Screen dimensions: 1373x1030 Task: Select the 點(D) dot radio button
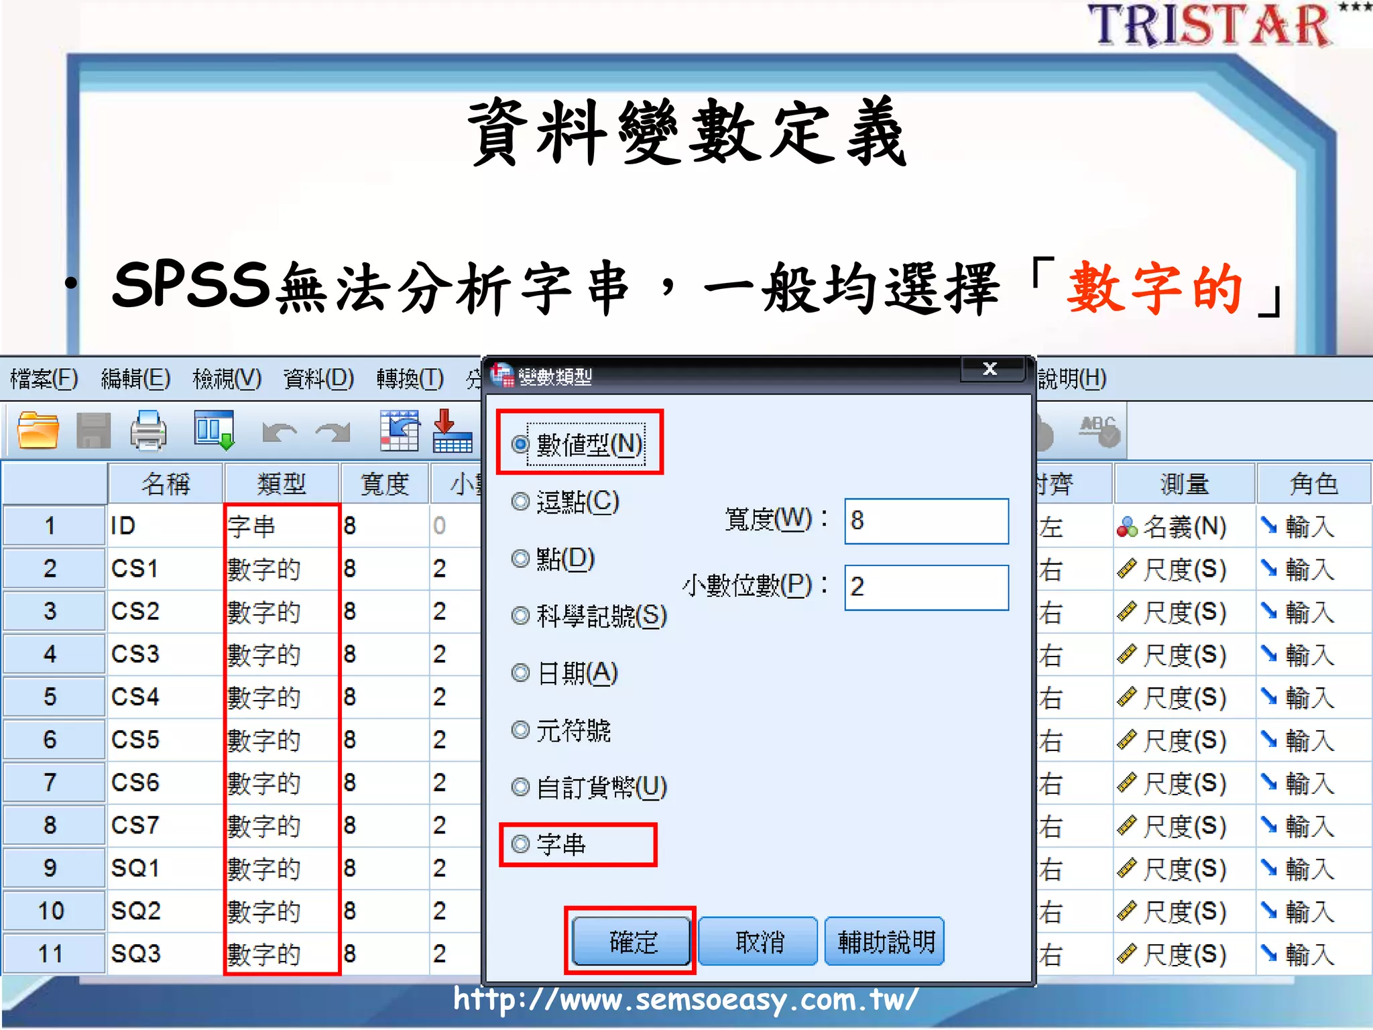pos(520,559)
